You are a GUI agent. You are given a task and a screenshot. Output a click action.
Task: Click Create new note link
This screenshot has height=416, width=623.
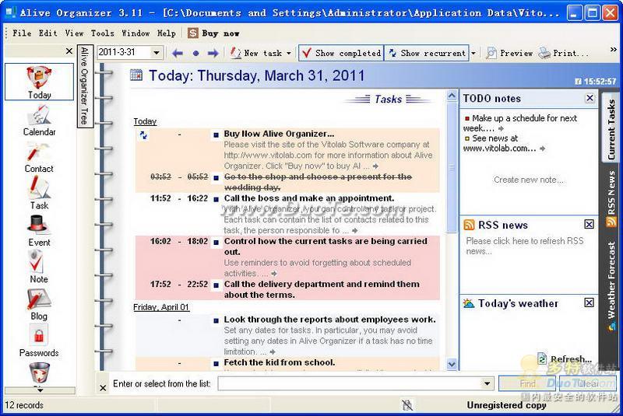[x=529, y=180]
